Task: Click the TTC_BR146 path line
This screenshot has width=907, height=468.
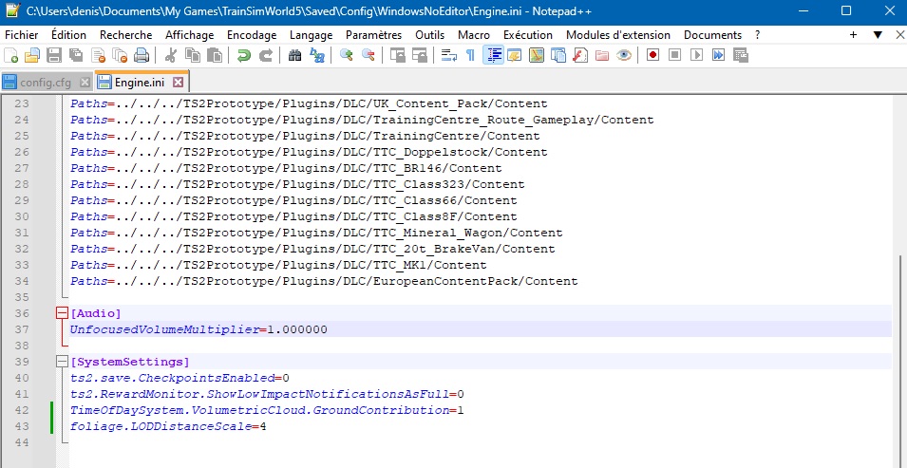Action: pos(286,168)
